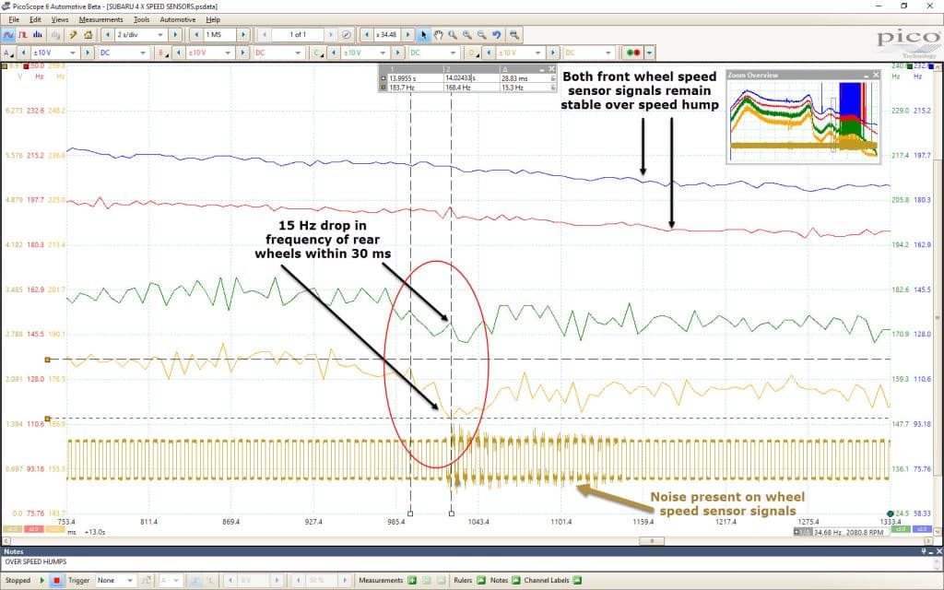Undo last zoom with blue arrow
Image resolution: width=944 pixels, height=590 pixels.
pyautogui.click(x=496, y=35)
